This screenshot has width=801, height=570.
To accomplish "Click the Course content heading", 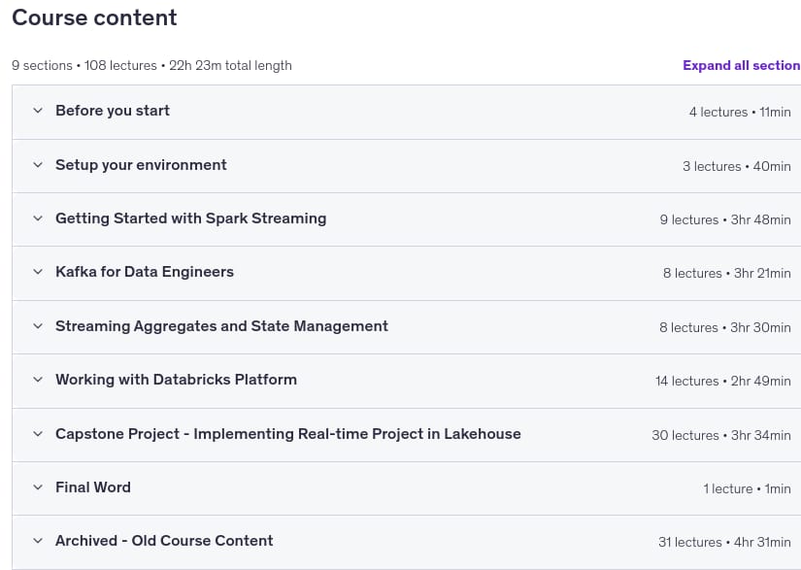I will point(94,17).
